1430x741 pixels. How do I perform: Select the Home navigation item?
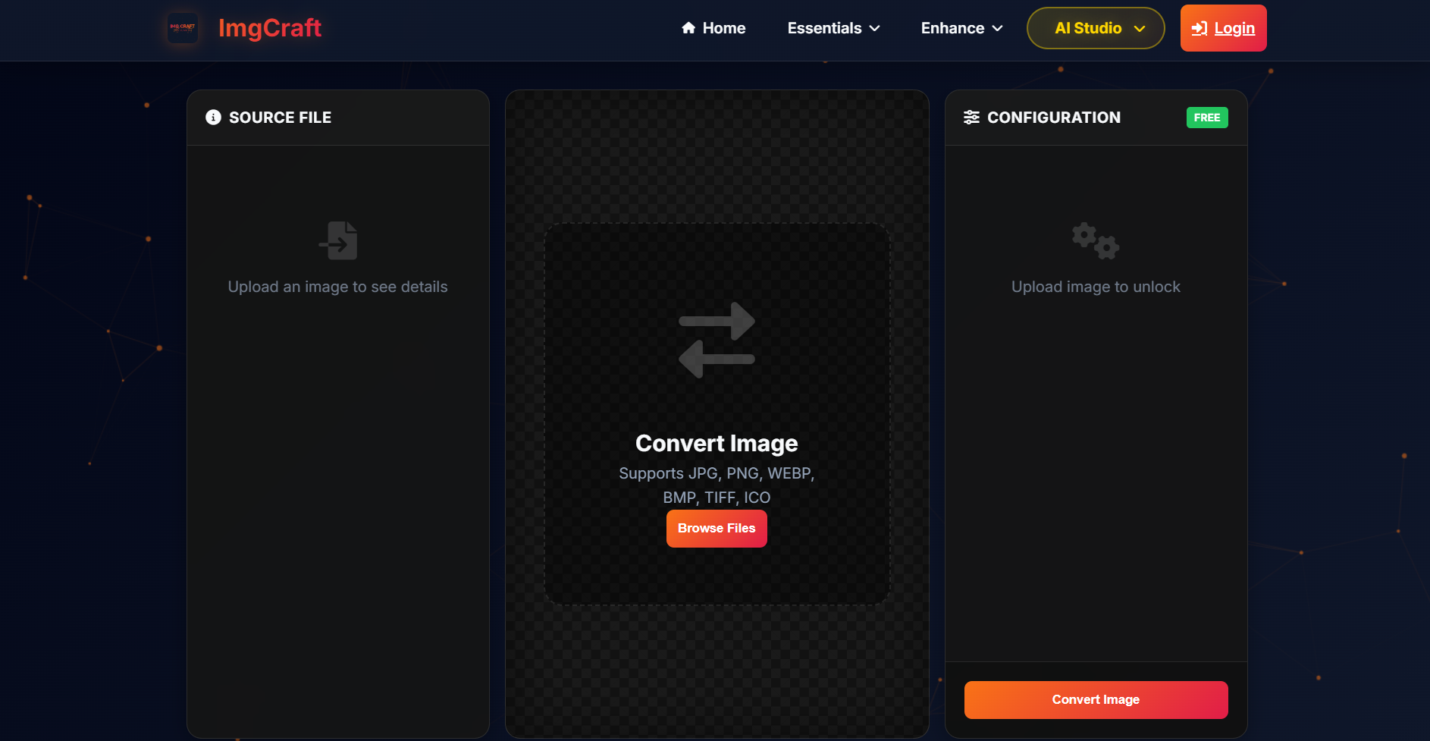point(713,27)
